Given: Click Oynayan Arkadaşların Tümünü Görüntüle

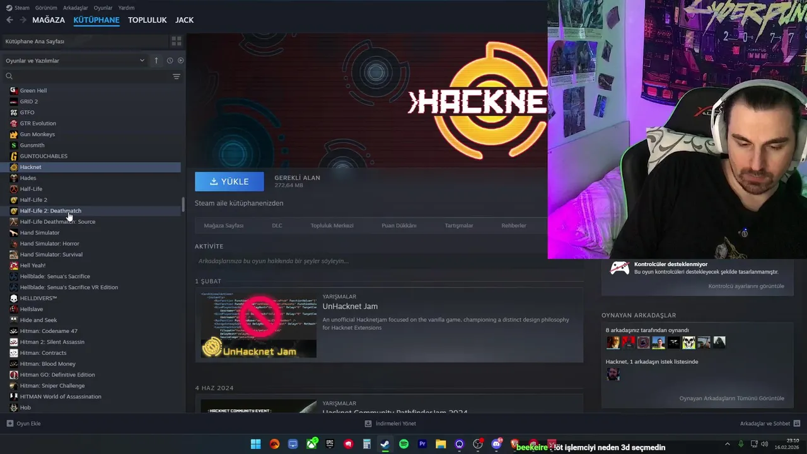Looking at the screenshot, I should 731,398.
